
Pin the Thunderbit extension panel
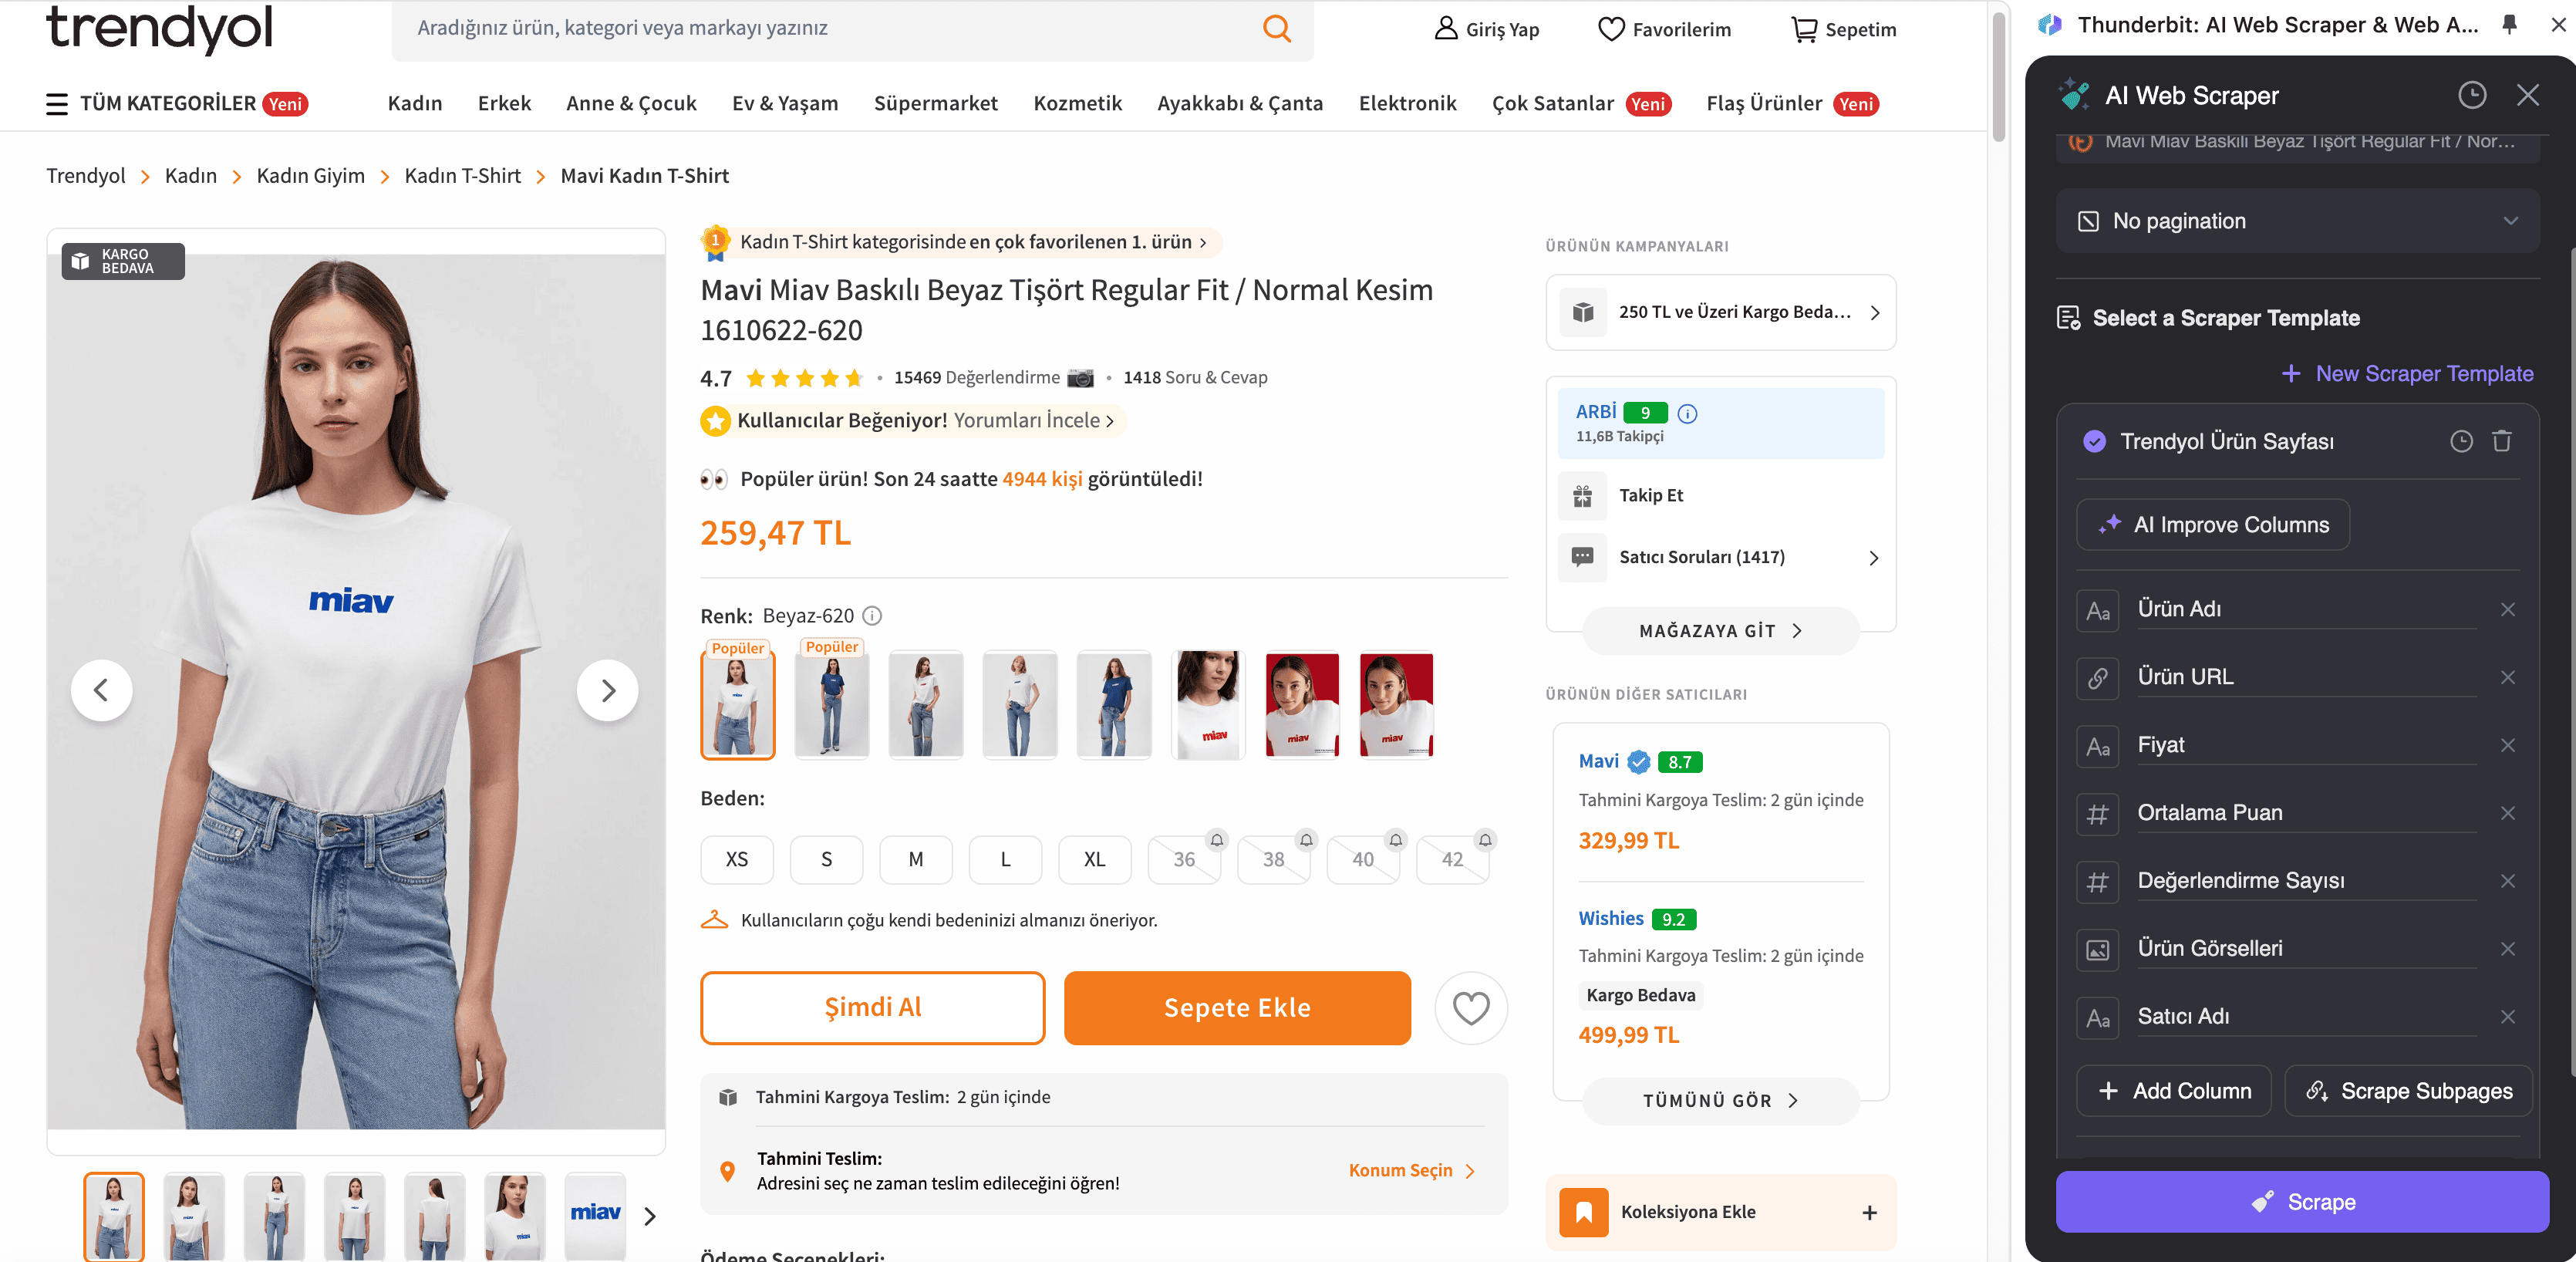[x=2509, y=25]
